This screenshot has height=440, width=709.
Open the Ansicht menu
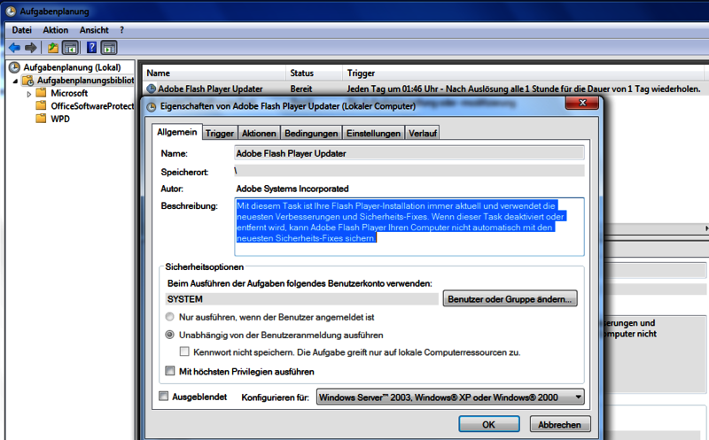click(x=94, y=30)
